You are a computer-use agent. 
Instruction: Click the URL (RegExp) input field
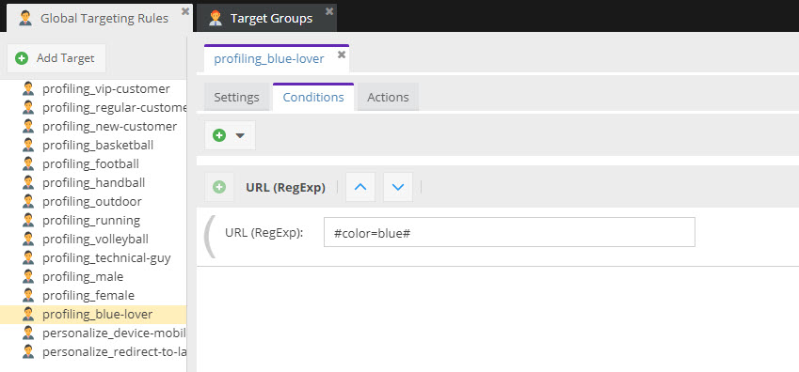coord(509,232)
